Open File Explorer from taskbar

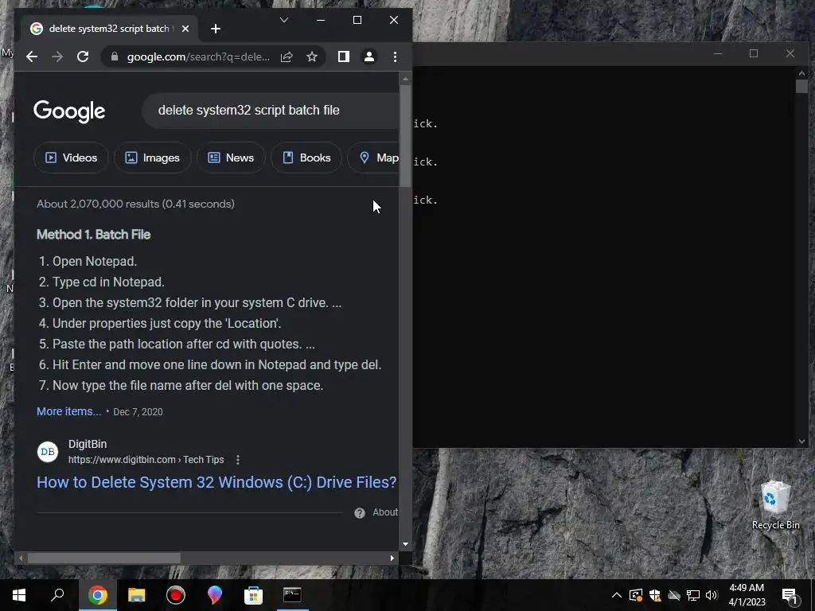137,595
